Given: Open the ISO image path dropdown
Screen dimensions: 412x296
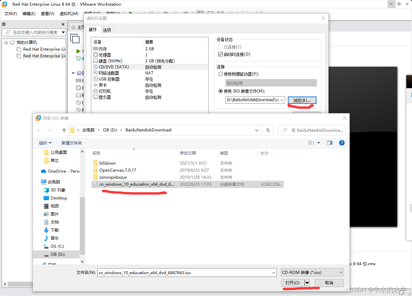Looking at the screenshot, I should (282, 100).
